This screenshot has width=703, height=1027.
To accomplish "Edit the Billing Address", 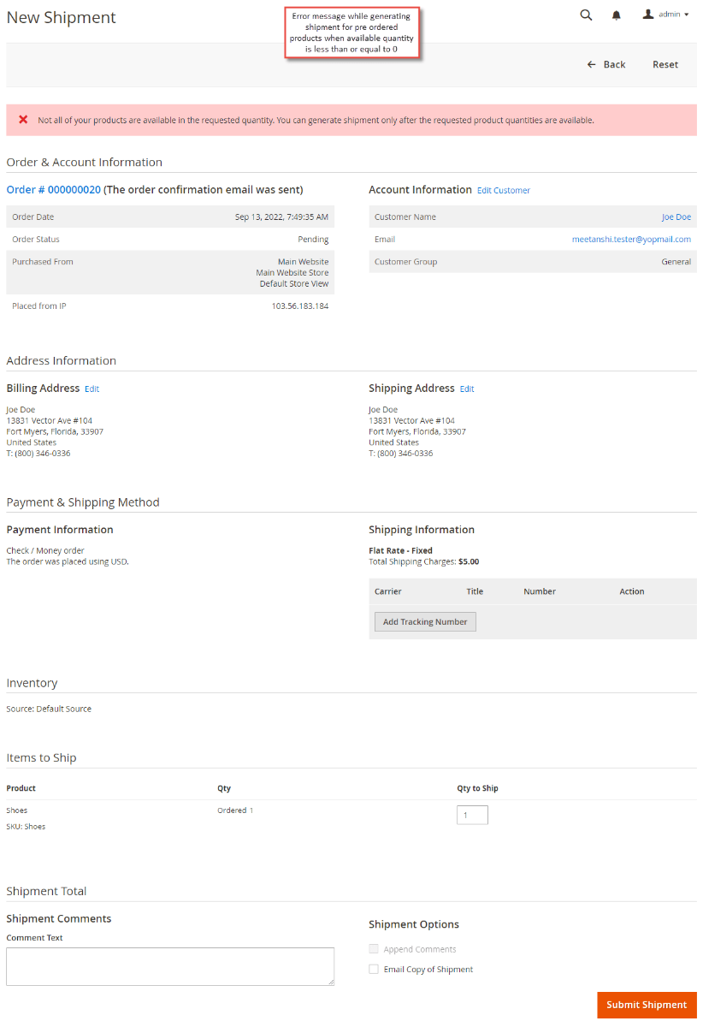I will (x=92, y=389).
